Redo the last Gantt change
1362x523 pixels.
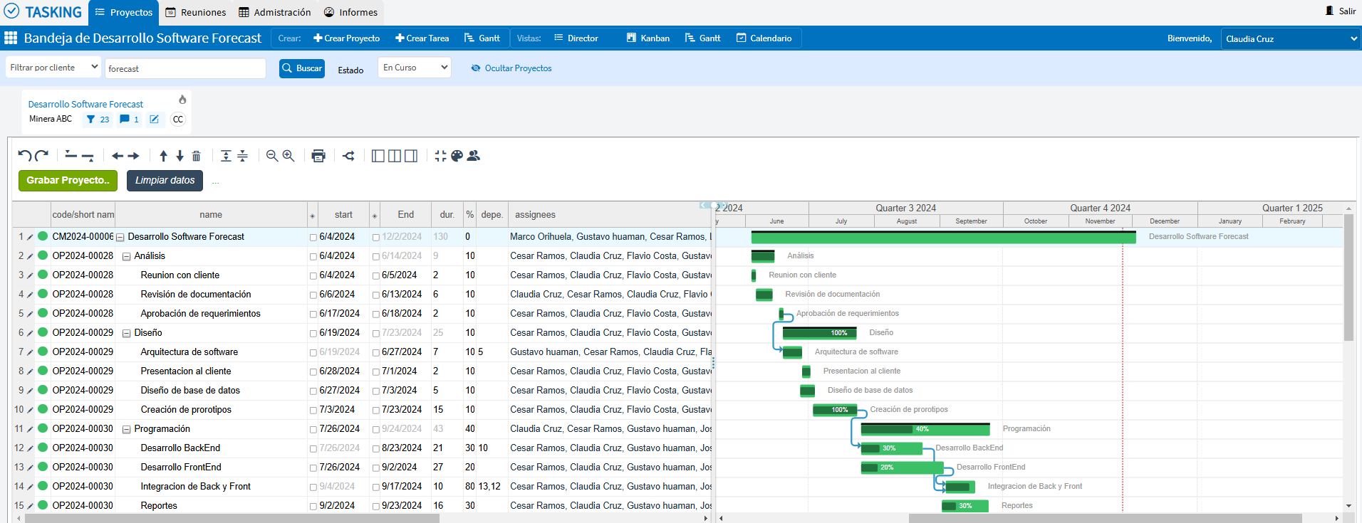pyautogui.click(x=41, y=156)
